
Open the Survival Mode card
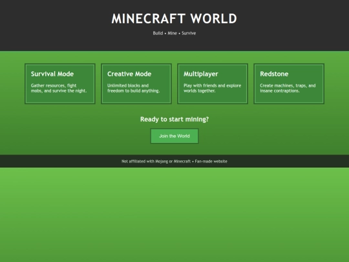point(60,83)
